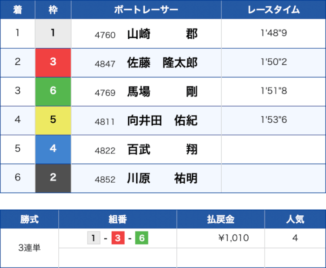Image resolution: width=326 pixels, height=268 pixels.
Task: Click the blue lane 4 frame cell
Action: (53, 149)
